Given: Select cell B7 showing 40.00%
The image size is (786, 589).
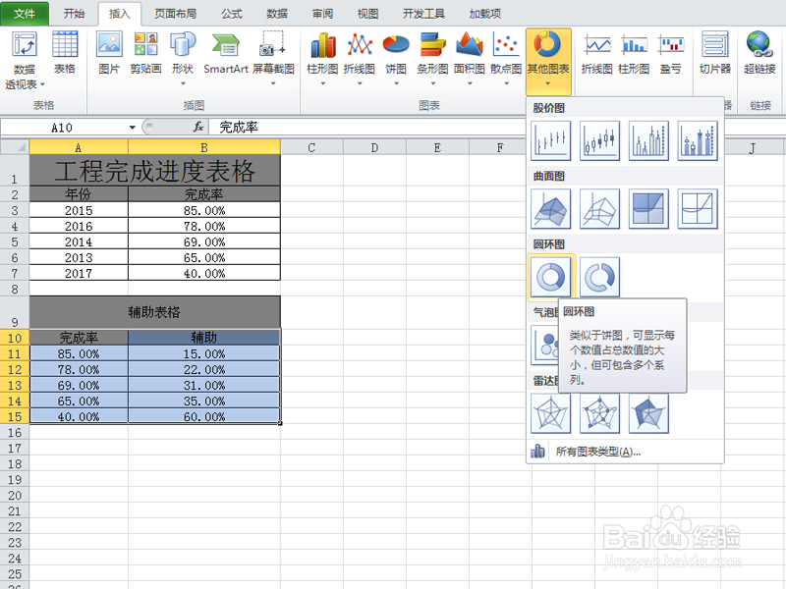Looking at the screenshot, I should tap(204, 273).
